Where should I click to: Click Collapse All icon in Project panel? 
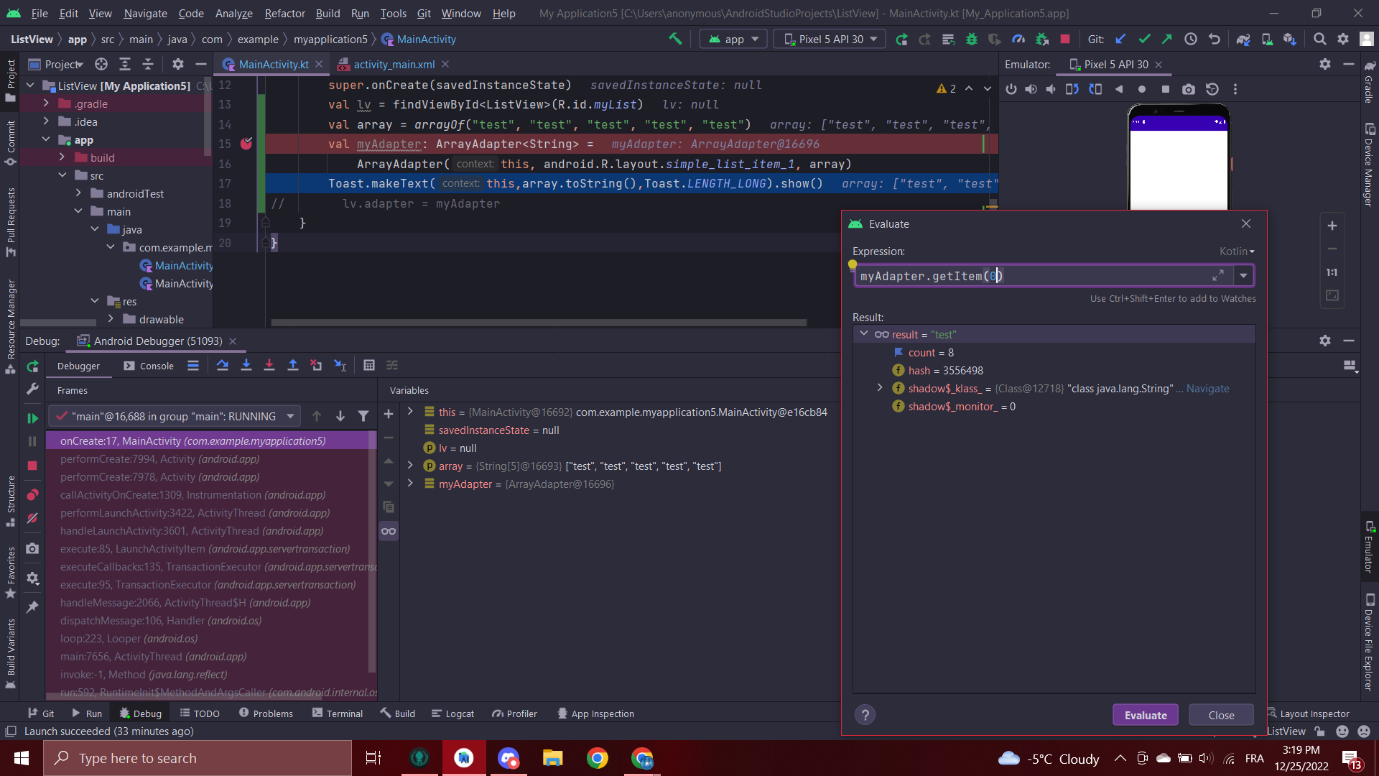click(148, 64)
